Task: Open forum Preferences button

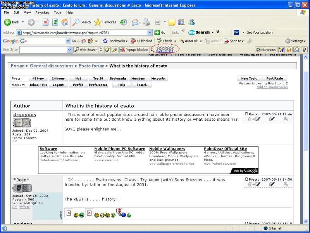Action: (x=98, y=85)
